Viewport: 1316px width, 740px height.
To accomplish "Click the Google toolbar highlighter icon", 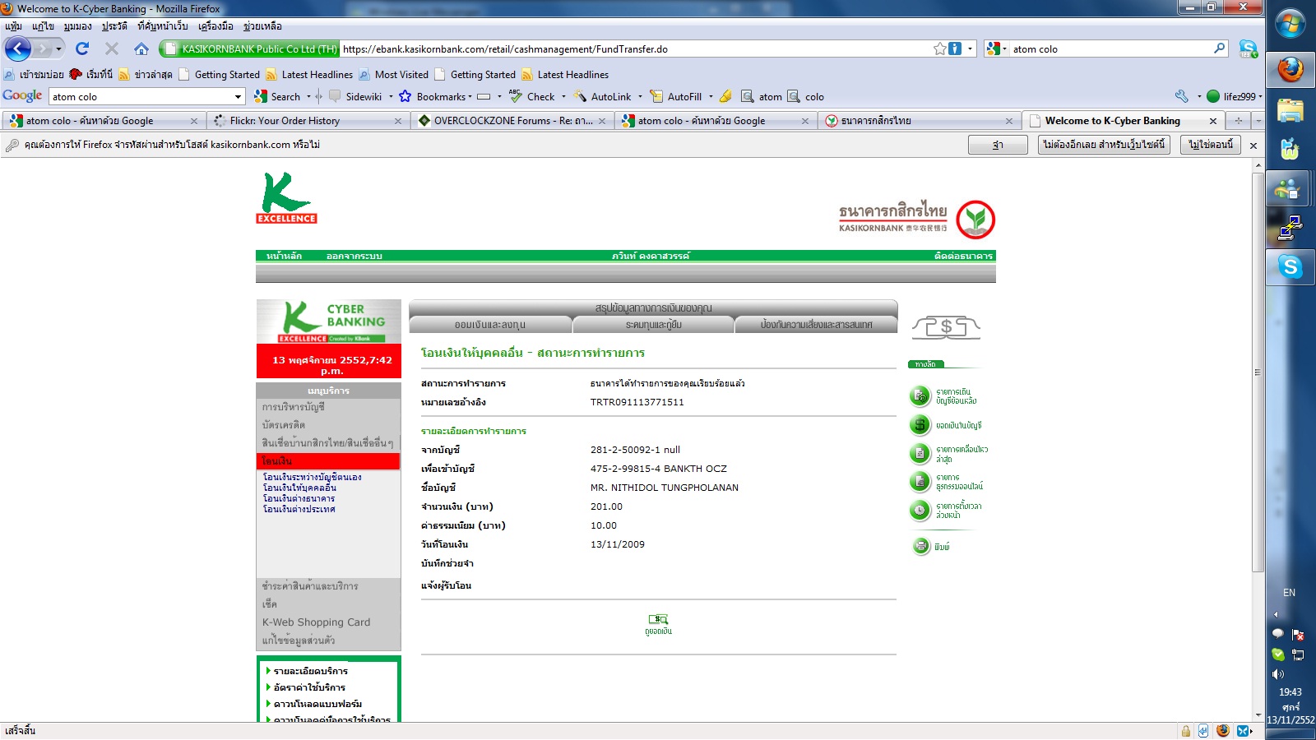I will pyautogui.click(x=725, y=96).
